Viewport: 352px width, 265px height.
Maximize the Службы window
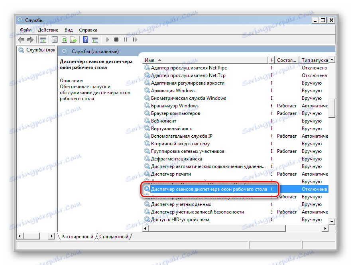323,20
